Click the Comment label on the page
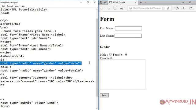The height and width of the screenshot is (110, 196). click(107, 58)
